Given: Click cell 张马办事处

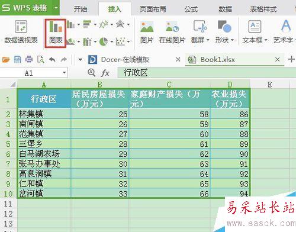Looking at the screenshot, I should click(x=44, y=164).
